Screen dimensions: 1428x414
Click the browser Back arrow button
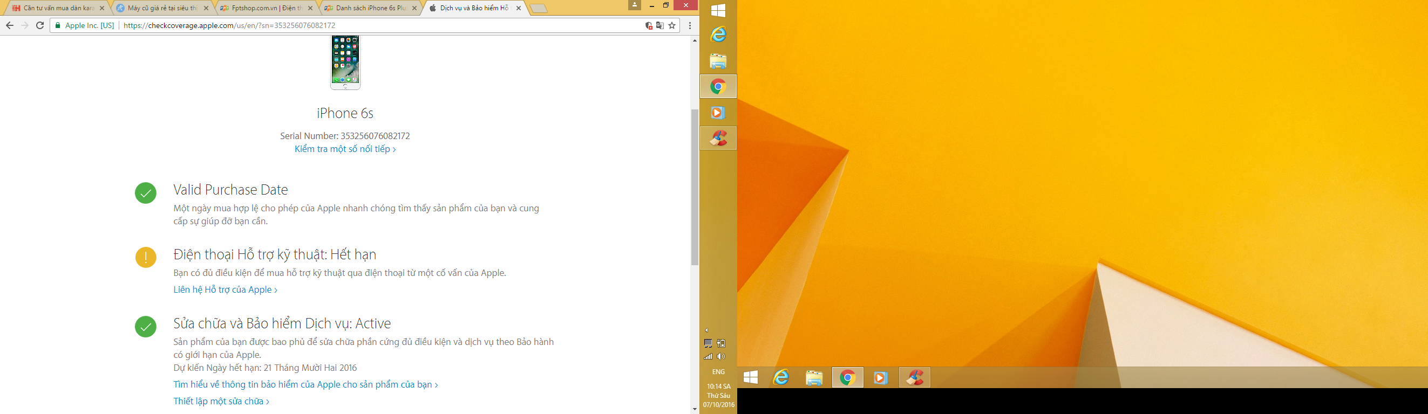9,25
